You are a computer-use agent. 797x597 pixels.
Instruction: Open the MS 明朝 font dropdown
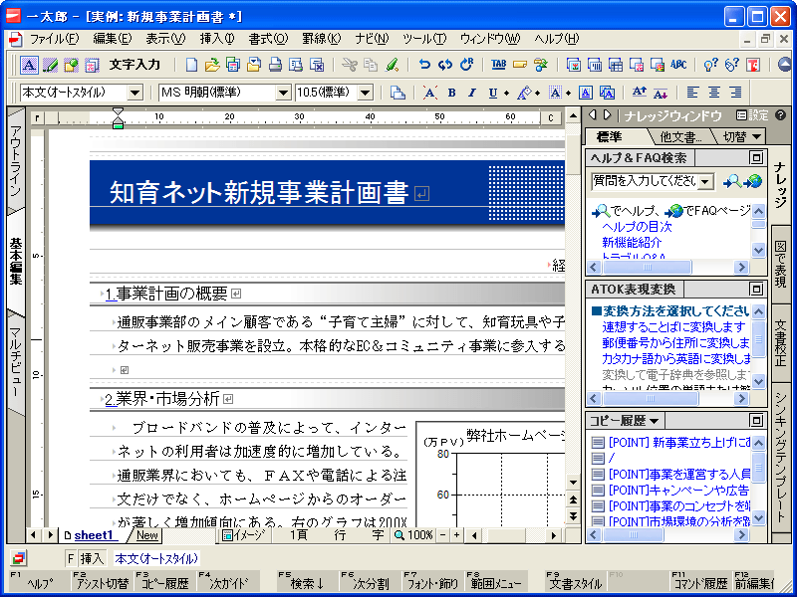[x=283, y=93]
